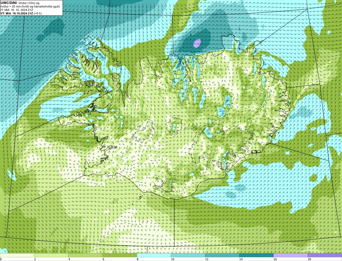Click the legend label "16"
Viewport: 342px width, 261px height.
point(275,259)
